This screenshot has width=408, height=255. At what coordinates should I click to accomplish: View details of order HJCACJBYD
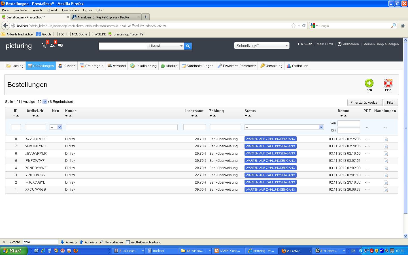386,182
